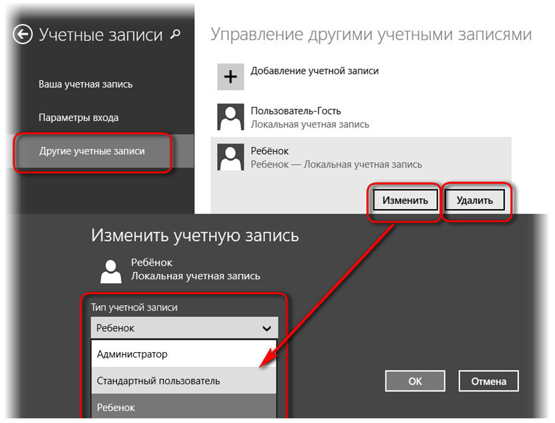Viewport: 555px width, 423px height.
Task: Click the Тип учетной записи label
Action: (134, 307)
